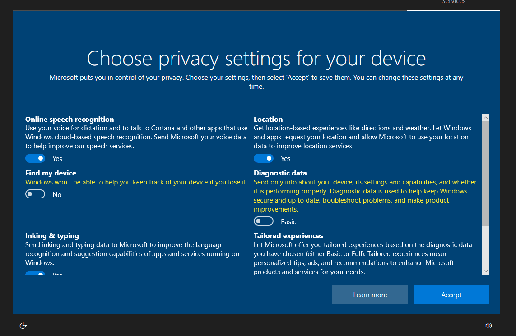Click the 'Yes' label under Location
This screenshot has width=516, height=336.
pos(286,159)
